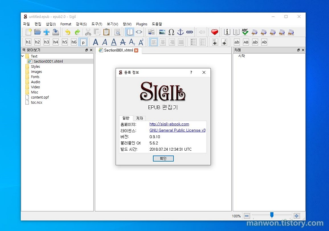
Task: Open a file using folder icon
Action: pyautogui.click(x=37, y=32)
